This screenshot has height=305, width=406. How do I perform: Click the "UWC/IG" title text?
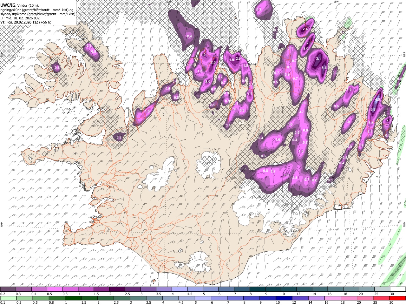pyautogui.click(x=8, y=5)
